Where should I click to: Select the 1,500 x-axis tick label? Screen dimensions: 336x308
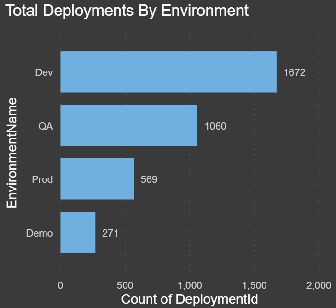pos(255,285)
